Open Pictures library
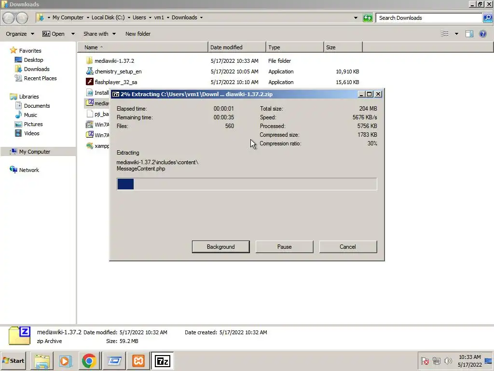The height and width of the screenshot is (371, 494). point(33,124)
